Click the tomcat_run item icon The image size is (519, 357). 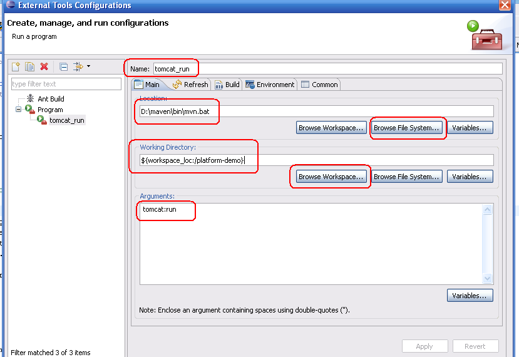point(42,120)
